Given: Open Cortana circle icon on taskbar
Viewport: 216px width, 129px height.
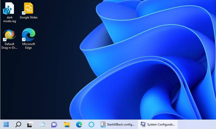Looking at the screenshot, I should 91,125.
